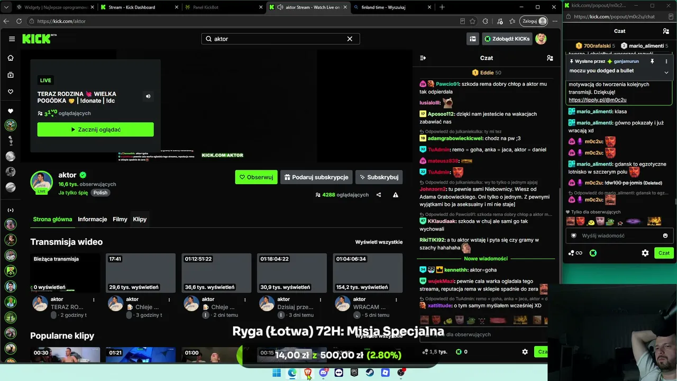Switch to the Klipy tab
The height and width of the screenshot is (381, 677).
[x=140, y=219]
